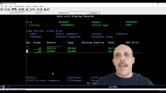Viewport: 166px width, 93px height.
Task: Open the Help index icon
Action: click(x=48, y=9)
